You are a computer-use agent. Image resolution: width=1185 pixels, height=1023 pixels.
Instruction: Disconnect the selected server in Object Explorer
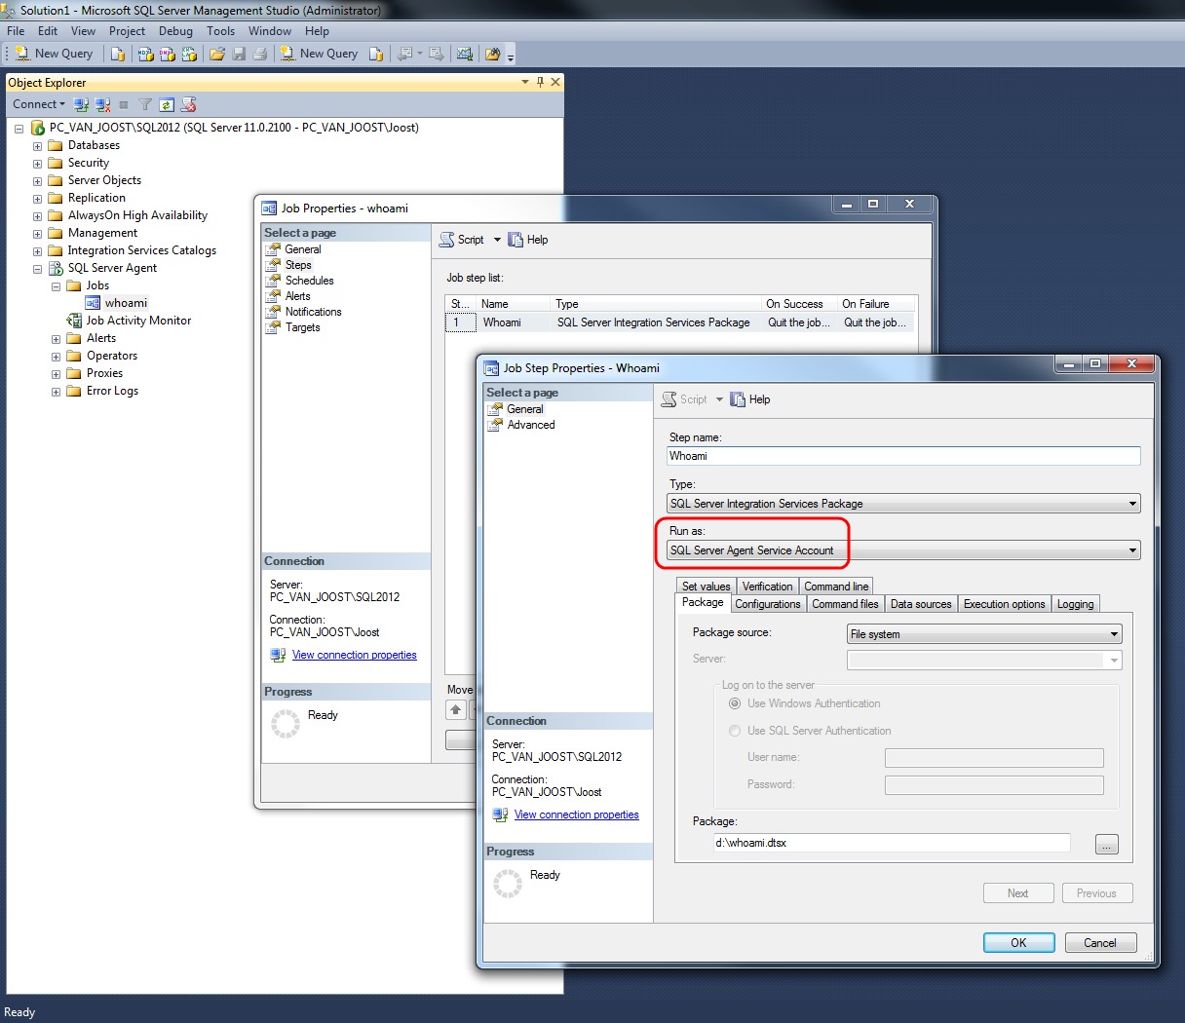point(103,104)
